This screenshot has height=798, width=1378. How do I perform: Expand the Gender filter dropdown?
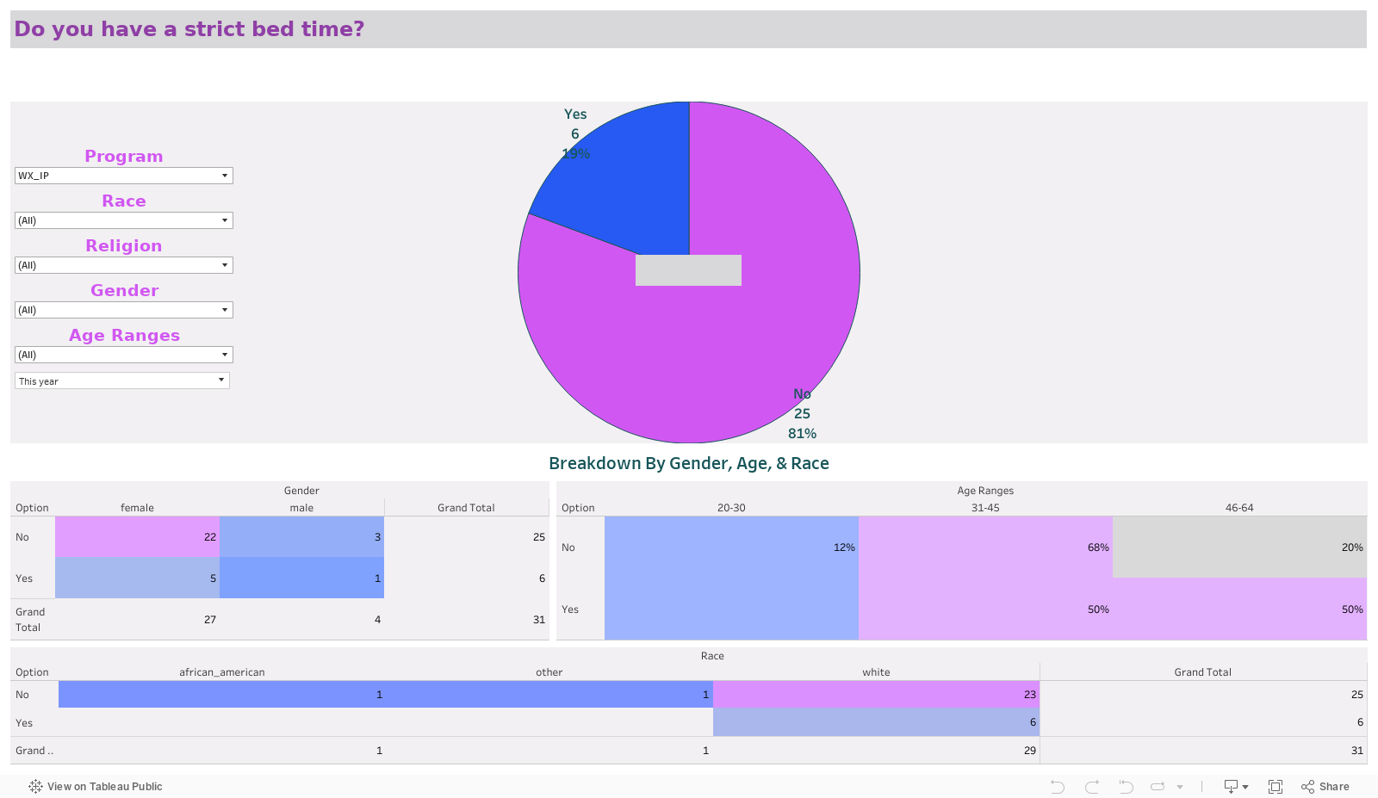pos(124,310)
